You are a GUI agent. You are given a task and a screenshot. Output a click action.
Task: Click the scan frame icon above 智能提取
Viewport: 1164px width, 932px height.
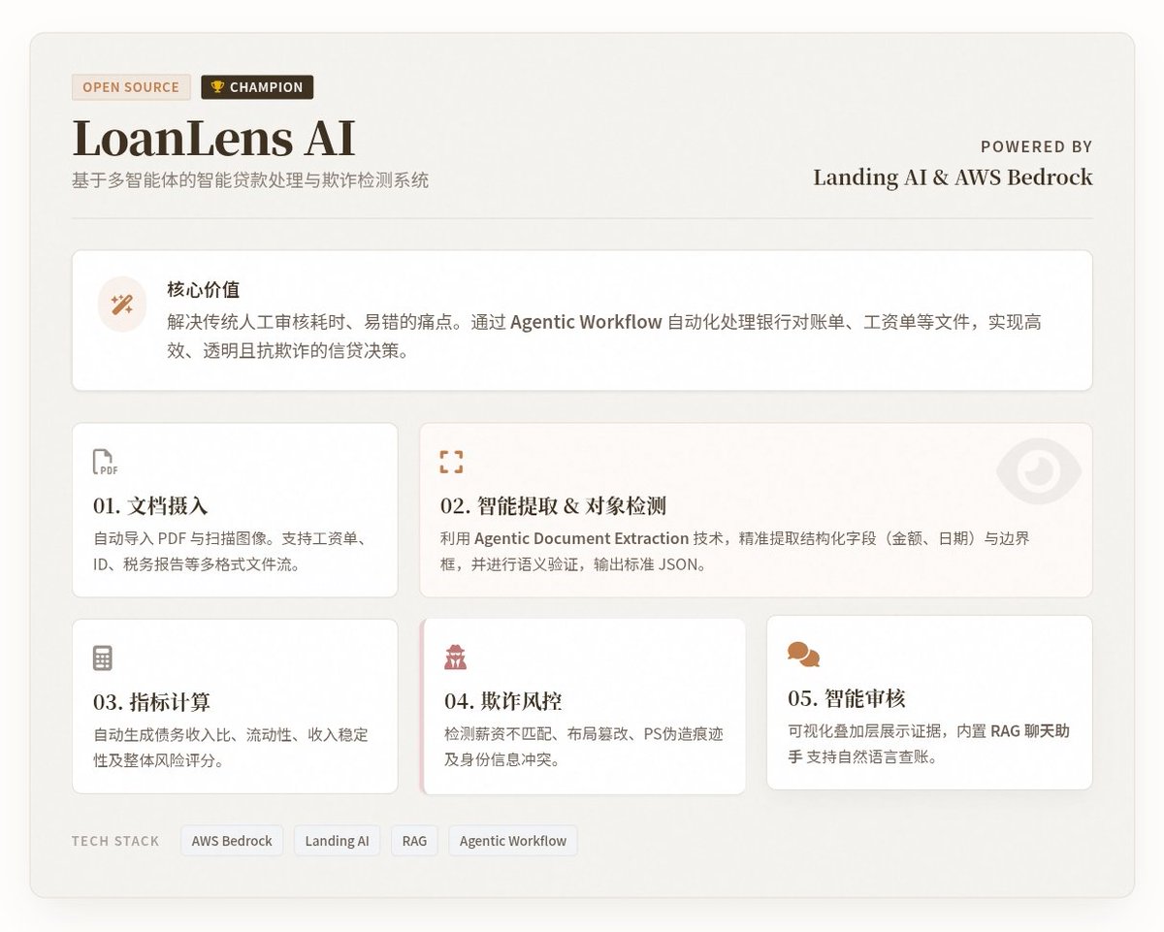pos(451,462)
